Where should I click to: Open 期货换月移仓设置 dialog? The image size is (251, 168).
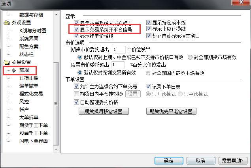click(104, 111)
